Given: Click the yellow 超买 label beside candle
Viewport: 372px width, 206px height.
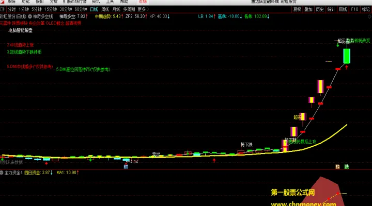Looking at the screenshot, I should pos(297,117).
